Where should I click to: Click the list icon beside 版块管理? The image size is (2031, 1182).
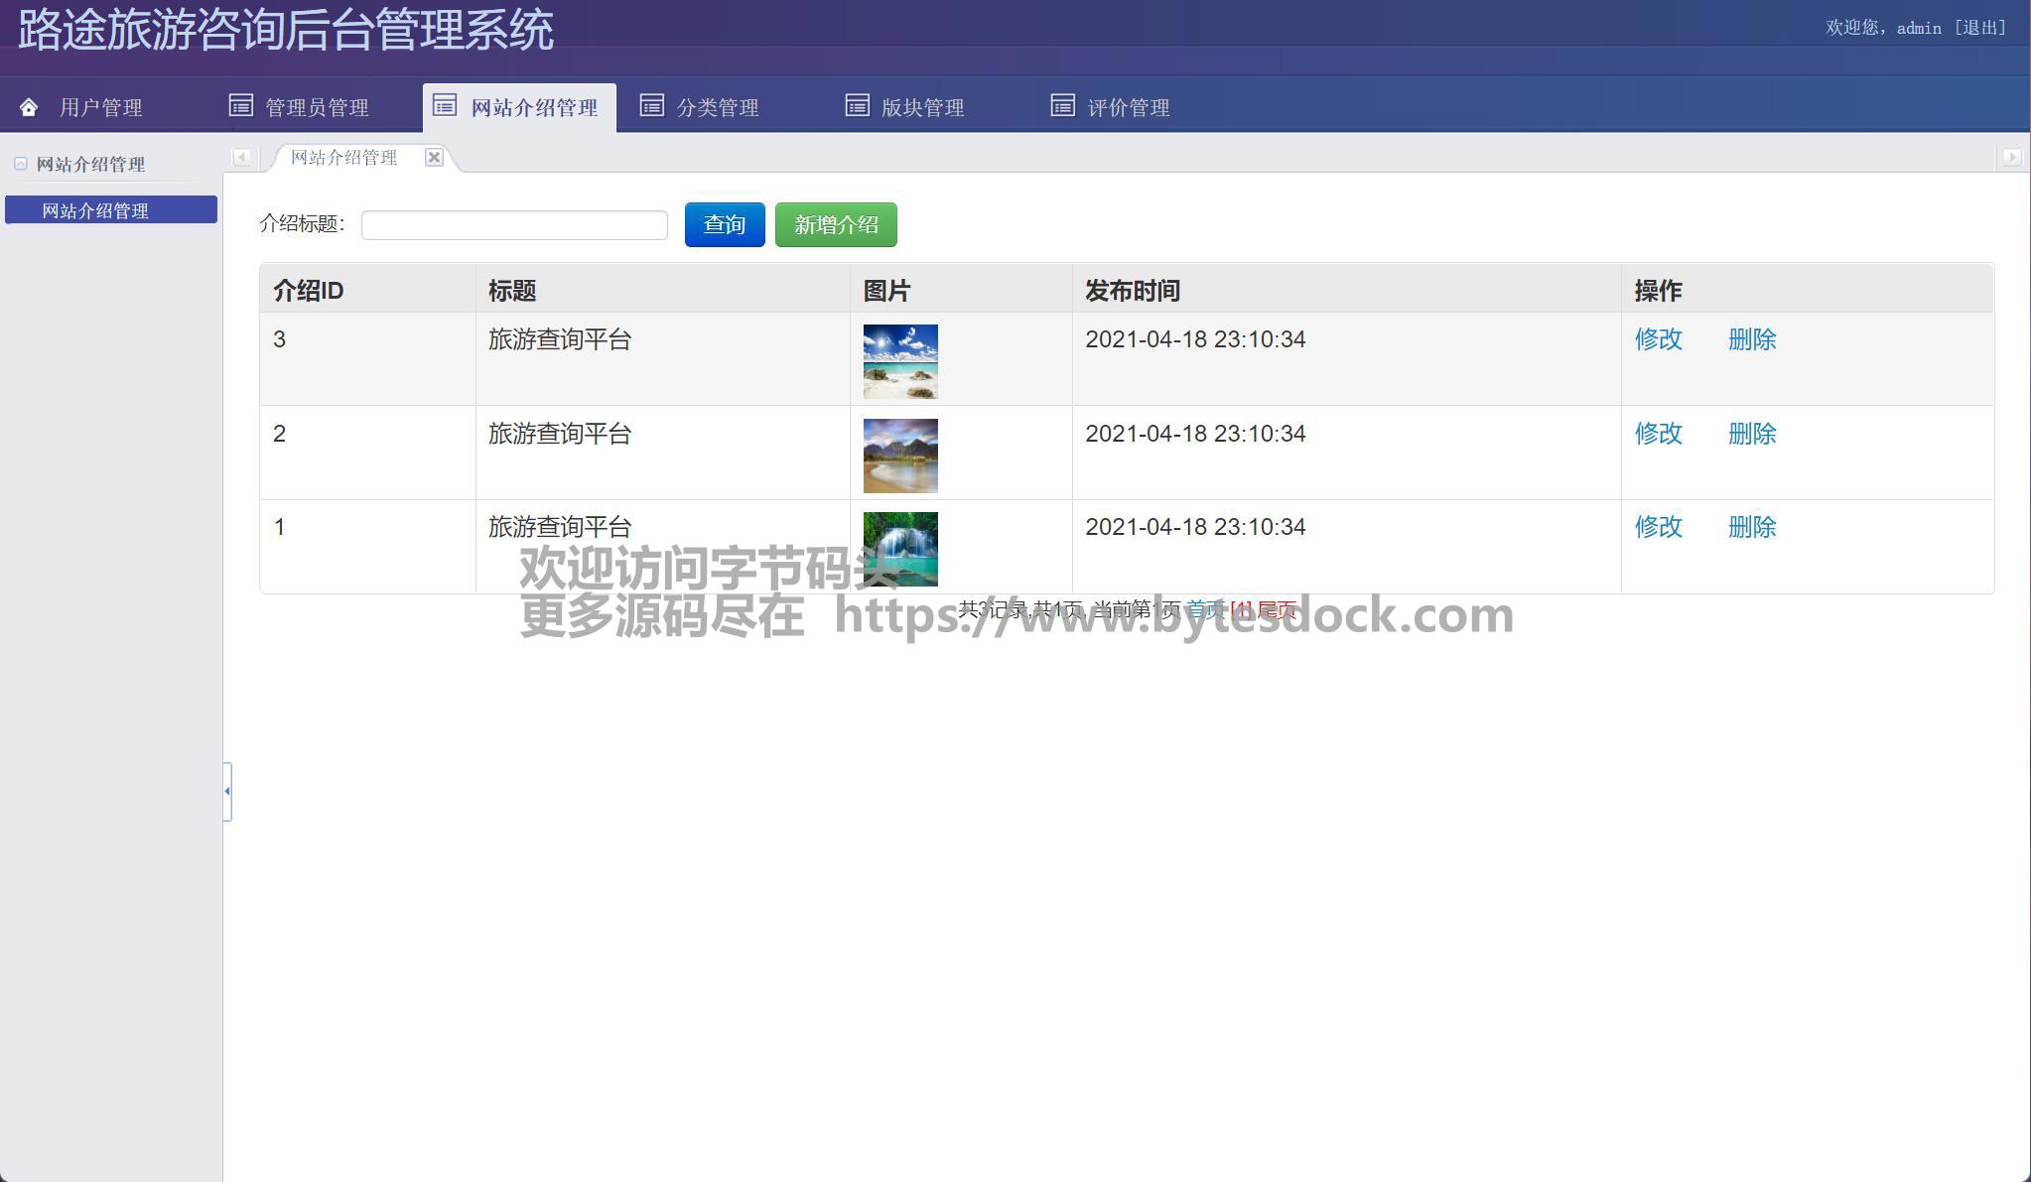[x=858, y=105]
